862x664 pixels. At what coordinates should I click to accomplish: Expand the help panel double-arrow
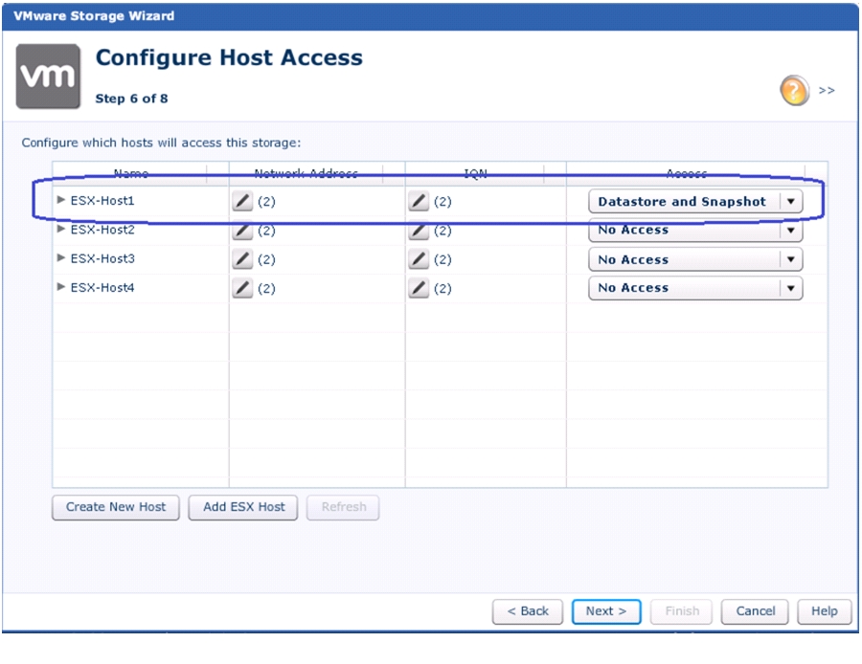pyautogui.click(x=827, y=91)
